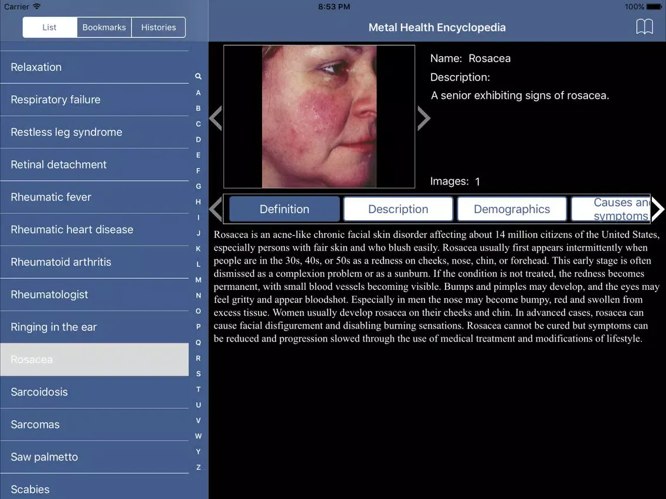Select Ringing in the ear entry
Viewport: 666px width, 499px height.
pos(94,327)
